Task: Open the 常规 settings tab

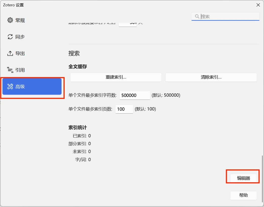Action: 32,20
